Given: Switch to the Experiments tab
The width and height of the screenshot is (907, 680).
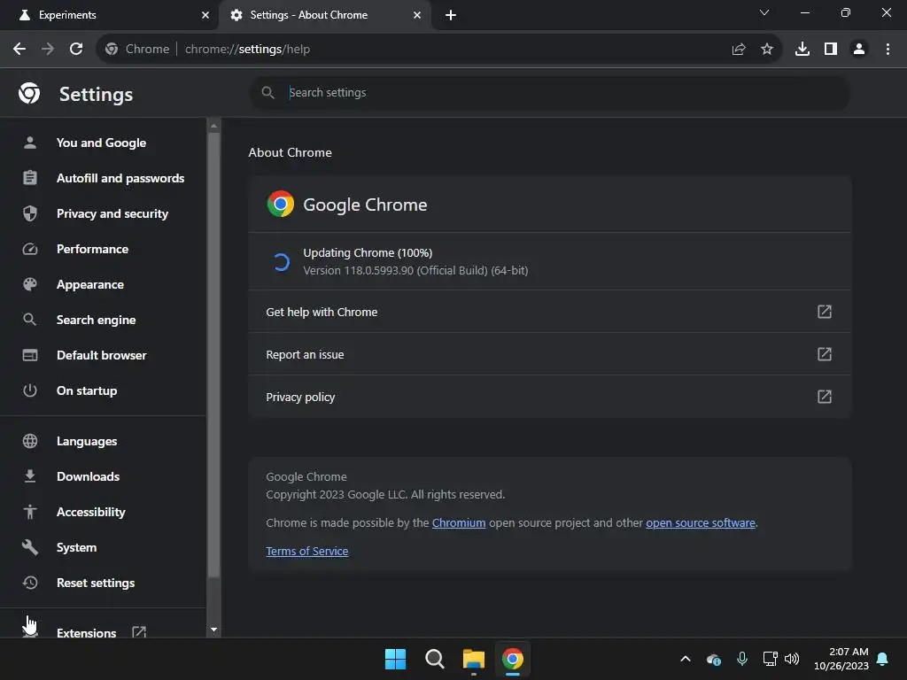Looking at the screenshot, I should [x=109, y=15].
